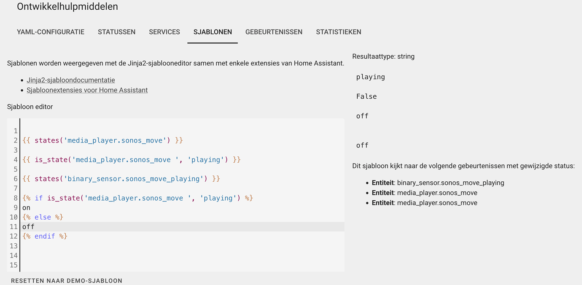
Task: Click the else statement on line 10
Action: coord(43,217)
